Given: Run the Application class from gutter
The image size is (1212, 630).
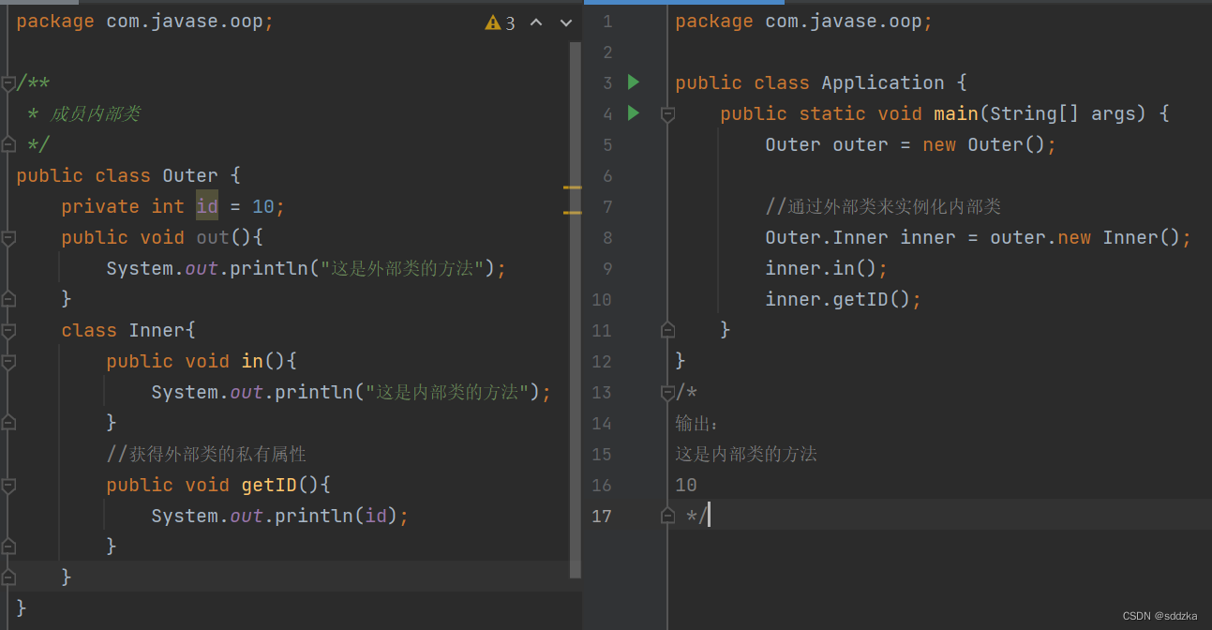Looking at the screenshot, I should pos(634,82).
